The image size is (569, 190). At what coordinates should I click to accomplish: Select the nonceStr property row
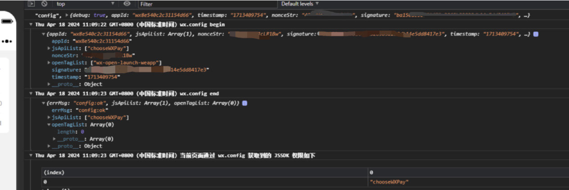pos(94,56)
